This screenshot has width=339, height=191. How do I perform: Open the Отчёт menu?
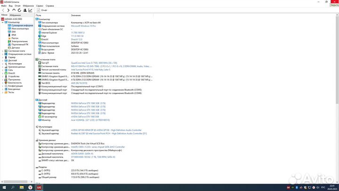pyautogui.click(x=17, y=6)
